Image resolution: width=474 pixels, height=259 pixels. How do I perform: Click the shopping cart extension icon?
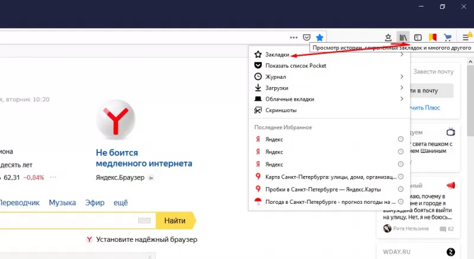(x=448, y=37)
